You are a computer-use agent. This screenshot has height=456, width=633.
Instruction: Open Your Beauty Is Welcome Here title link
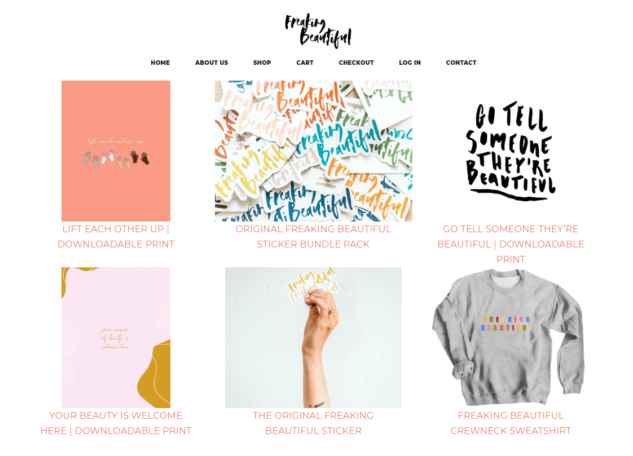(116, 423)
